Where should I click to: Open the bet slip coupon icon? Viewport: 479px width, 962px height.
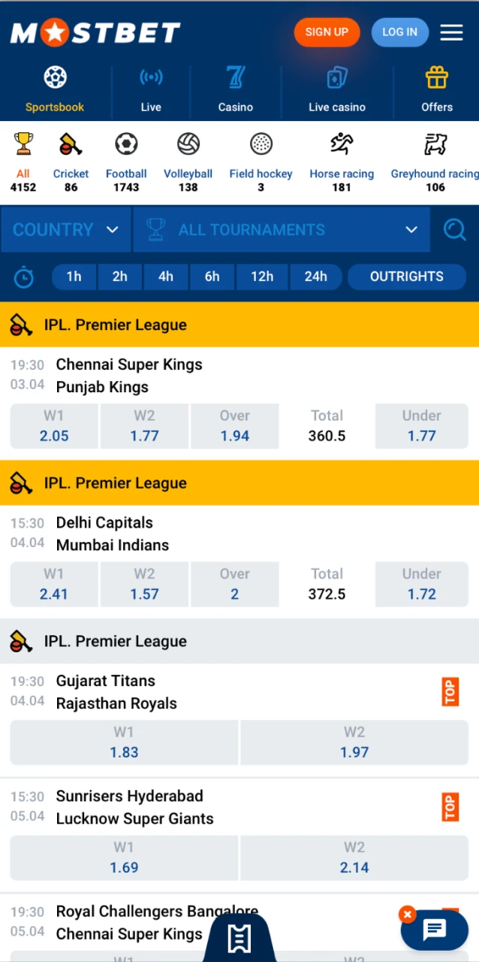coord(239,938)
